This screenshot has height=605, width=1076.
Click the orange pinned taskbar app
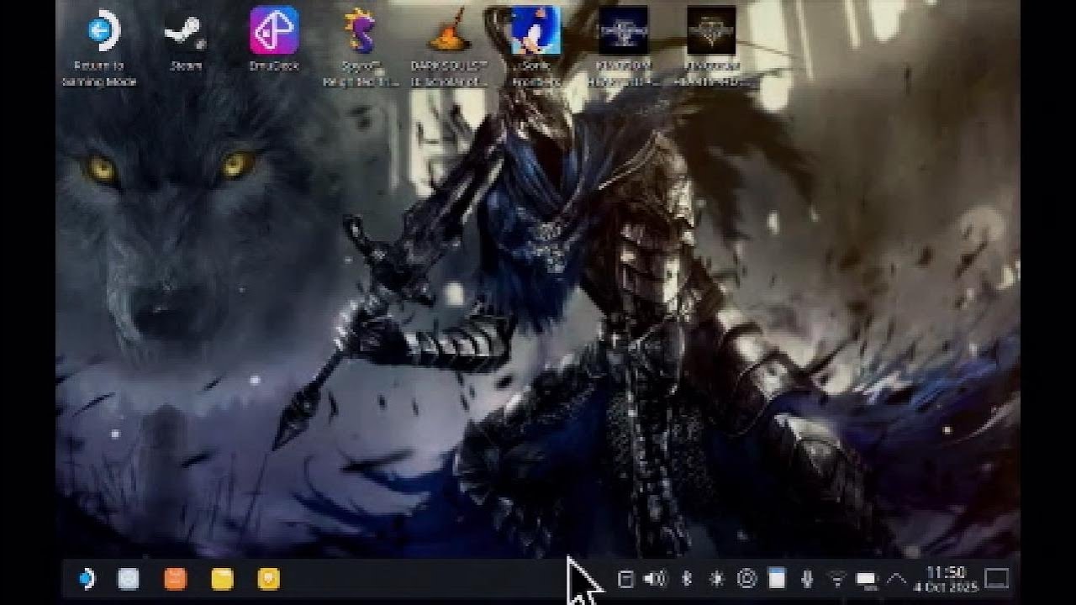(x=175, y=578)
